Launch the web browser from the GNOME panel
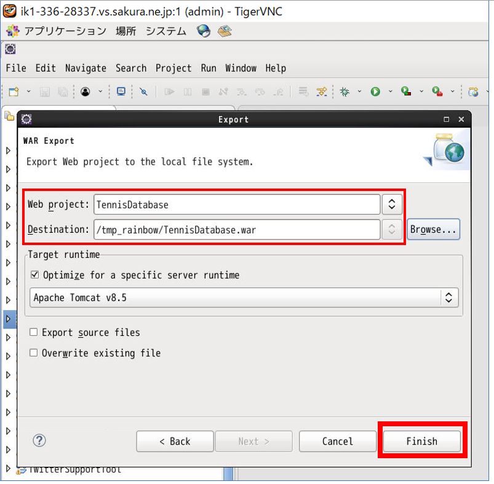 pyautogui.click(x=203, y=31)
